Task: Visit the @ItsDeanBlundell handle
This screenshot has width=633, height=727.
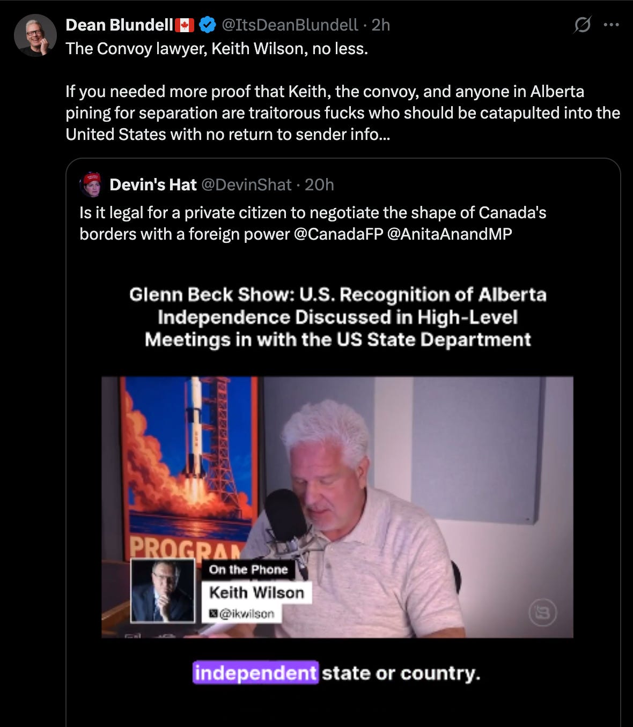Action: (290, 25)
